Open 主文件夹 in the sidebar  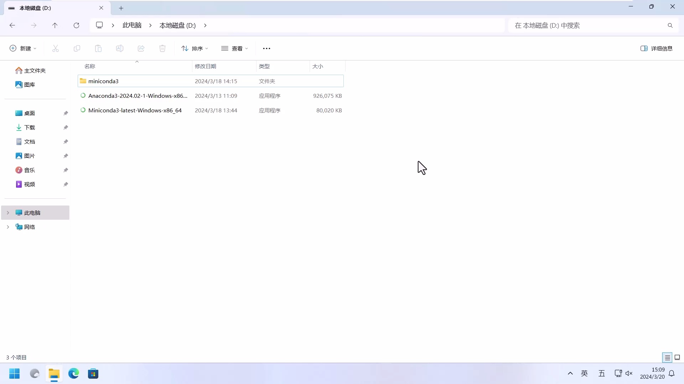[31, 70]
